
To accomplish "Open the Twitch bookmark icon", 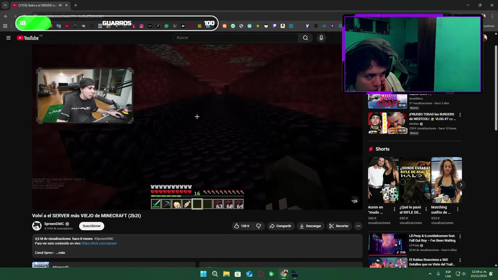I will (275, 26).
